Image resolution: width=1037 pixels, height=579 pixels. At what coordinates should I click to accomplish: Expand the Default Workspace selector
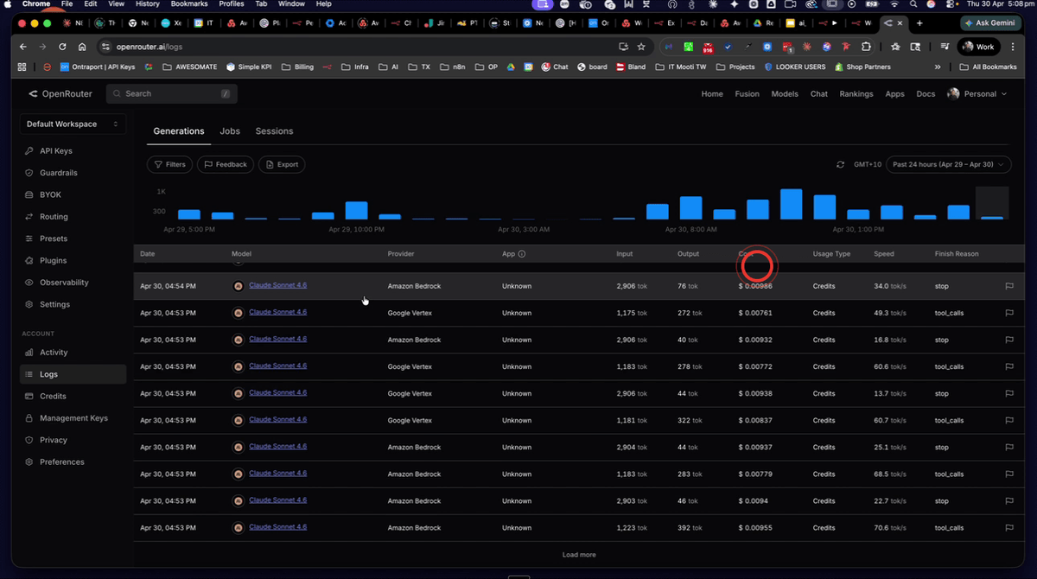(x=73, y=124)
